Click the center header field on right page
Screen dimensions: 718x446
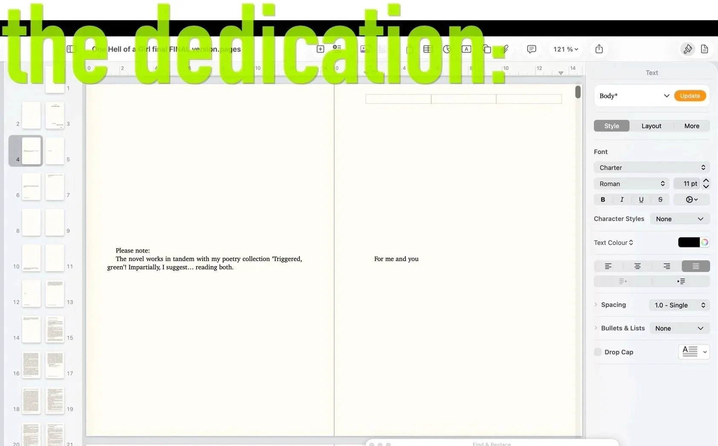(463, 99)
